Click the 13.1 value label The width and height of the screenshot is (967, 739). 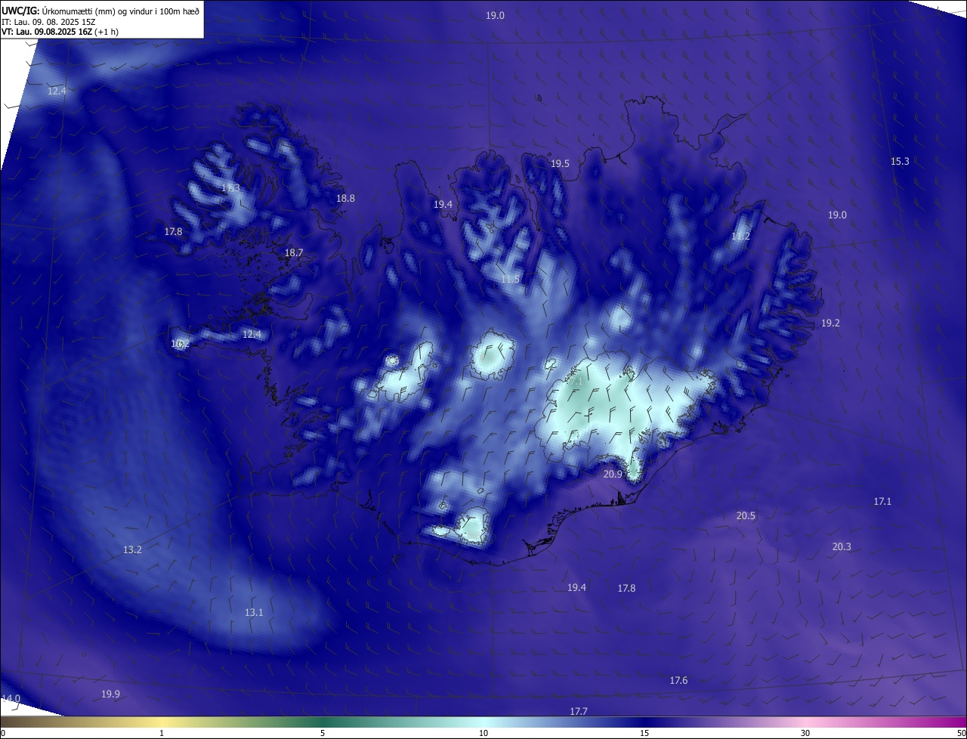pyautogui.click(x=254, y=613)
